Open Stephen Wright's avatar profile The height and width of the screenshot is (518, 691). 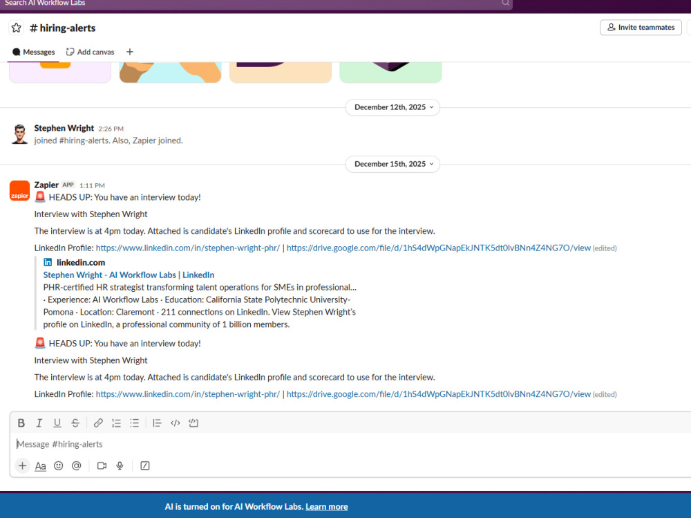20,134
